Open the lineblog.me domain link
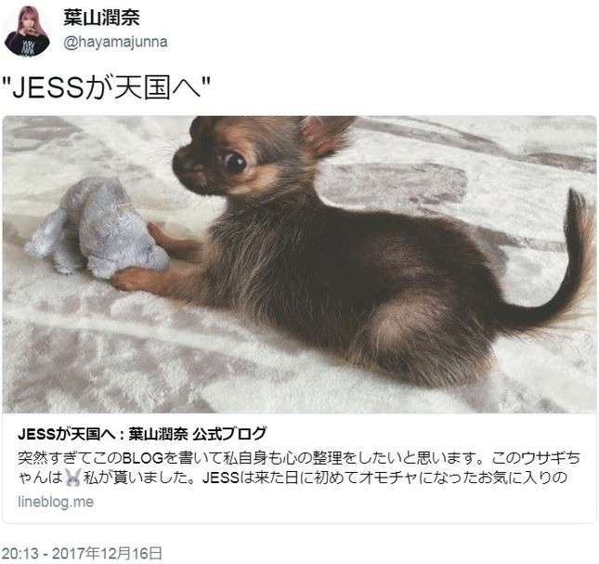 click(x=56, y=502)
